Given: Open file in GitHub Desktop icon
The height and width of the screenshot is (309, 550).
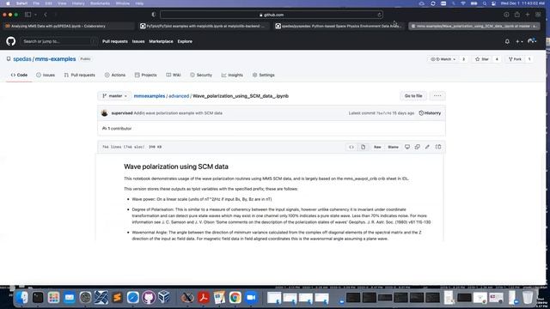Looking at the screenshot, I should coord(407,147).
